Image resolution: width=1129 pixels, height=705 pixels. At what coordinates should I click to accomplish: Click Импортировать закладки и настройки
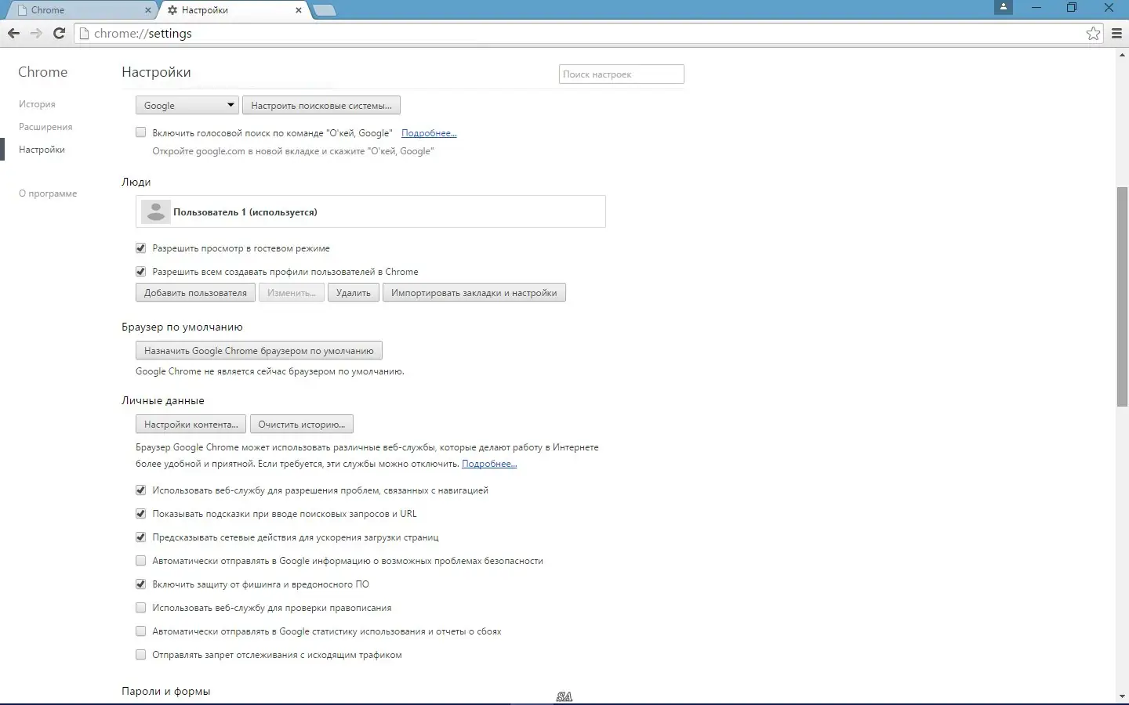click(x=474, y=293)
